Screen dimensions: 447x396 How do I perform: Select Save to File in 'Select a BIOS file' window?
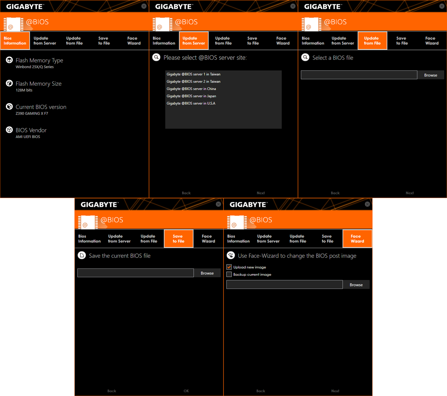click(402, 41)
